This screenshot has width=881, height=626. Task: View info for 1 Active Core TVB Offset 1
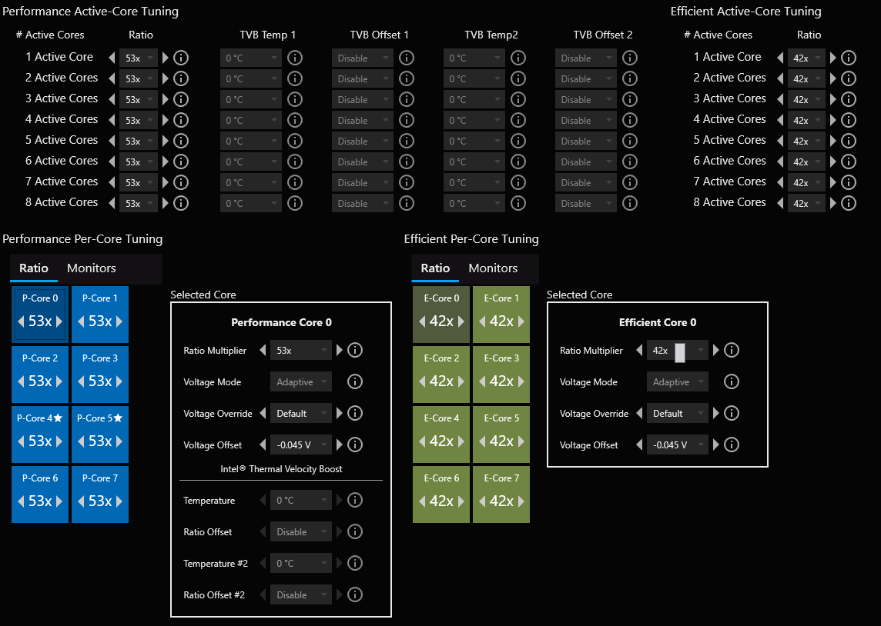(x=406, y=57)
